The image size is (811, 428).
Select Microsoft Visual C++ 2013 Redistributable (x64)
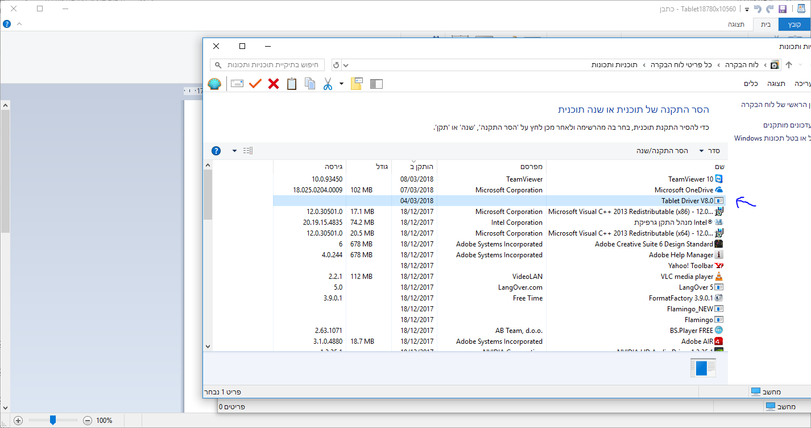pyautogui.click(x=499, y=233)
